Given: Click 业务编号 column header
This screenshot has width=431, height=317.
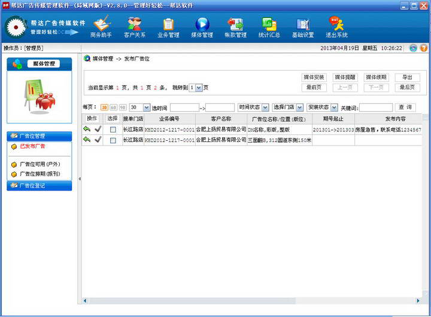Looking at the screenshot, I should tap(169, 119).
